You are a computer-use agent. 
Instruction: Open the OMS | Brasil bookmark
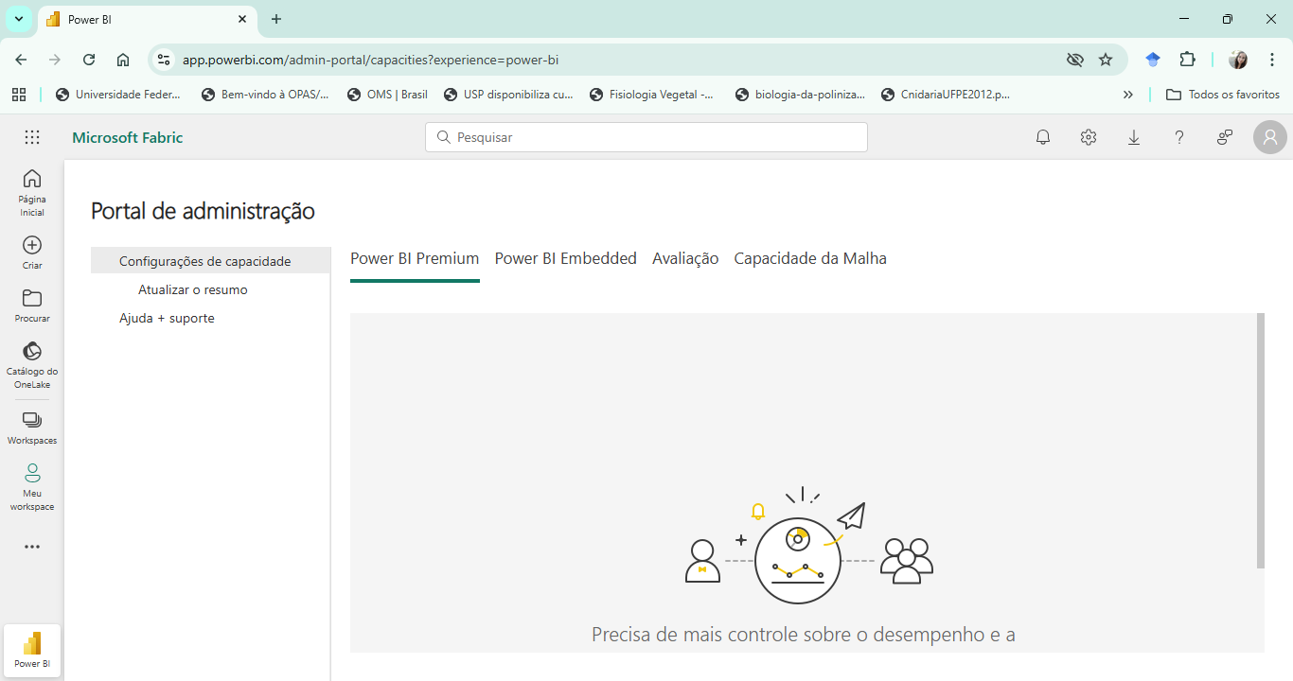[387, 95]
